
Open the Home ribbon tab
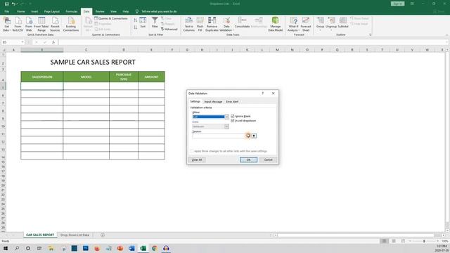pos(20,11)
